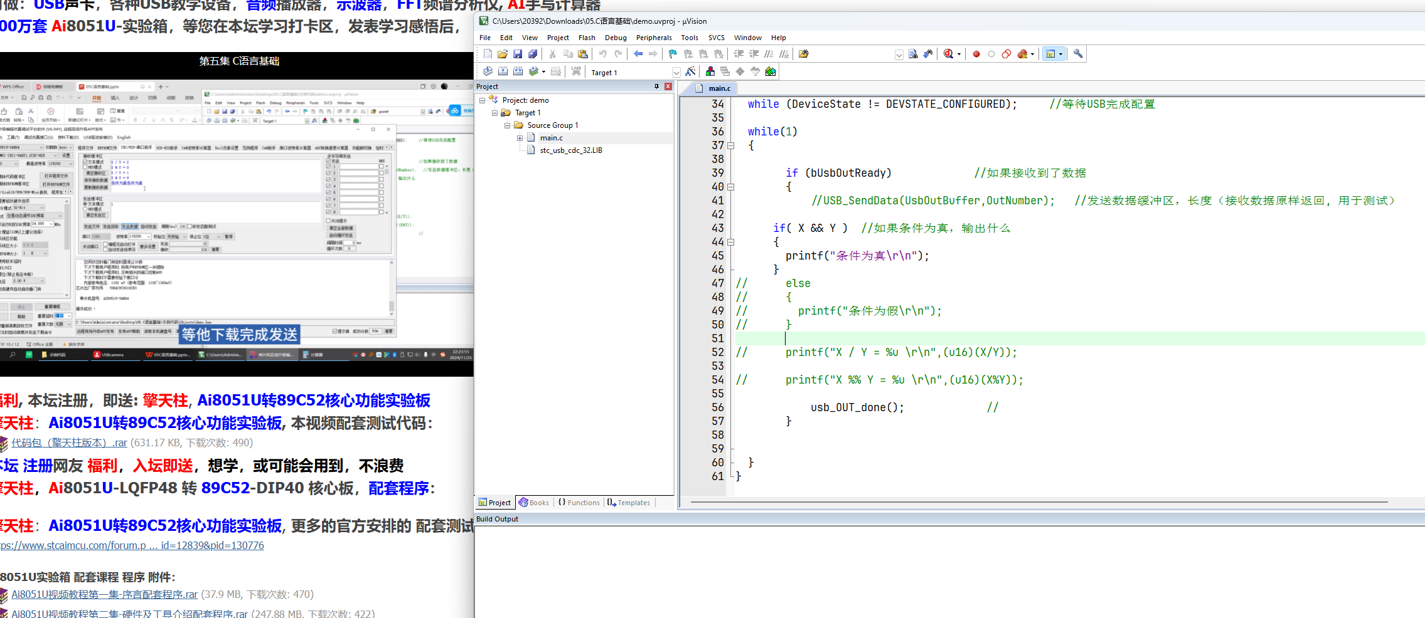The image size is (1425, 618).
Task: Collapse the Project: demo tree node
Action: pos(482,100)
